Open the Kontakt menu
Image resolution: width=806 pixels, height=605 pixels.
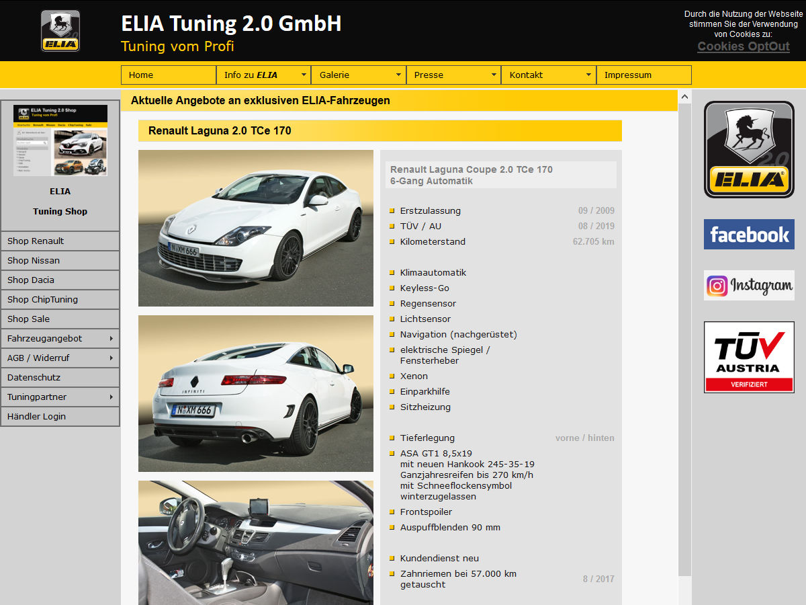[549, 75]
